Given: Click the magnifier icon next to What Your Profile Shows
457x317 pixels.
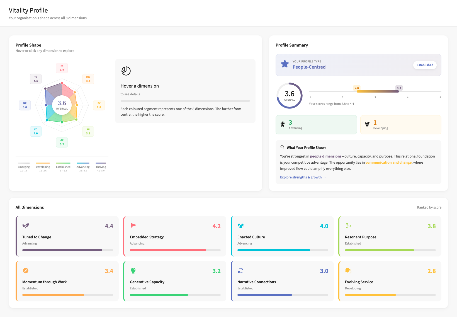Looking at the screenshot, I should (282, 147).
